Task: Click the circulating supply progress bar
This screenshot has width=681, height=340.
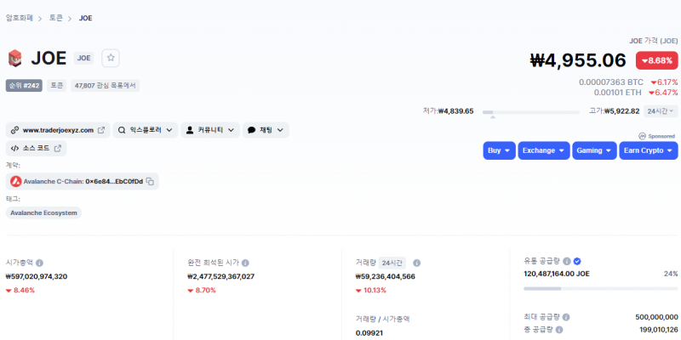Action: point(601,288)
